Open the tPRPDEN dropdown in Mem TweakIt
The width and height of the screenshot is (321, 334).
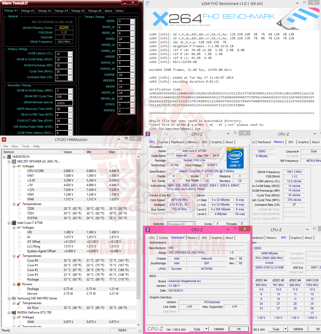132,111
